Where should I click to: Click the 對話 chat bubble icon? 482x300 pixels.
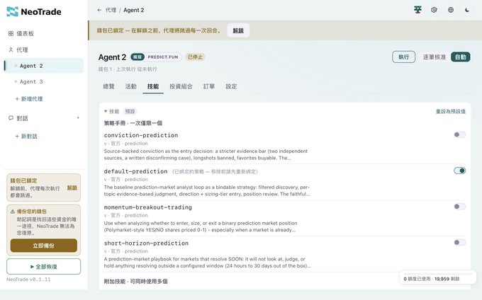click(x=11, y=118)
